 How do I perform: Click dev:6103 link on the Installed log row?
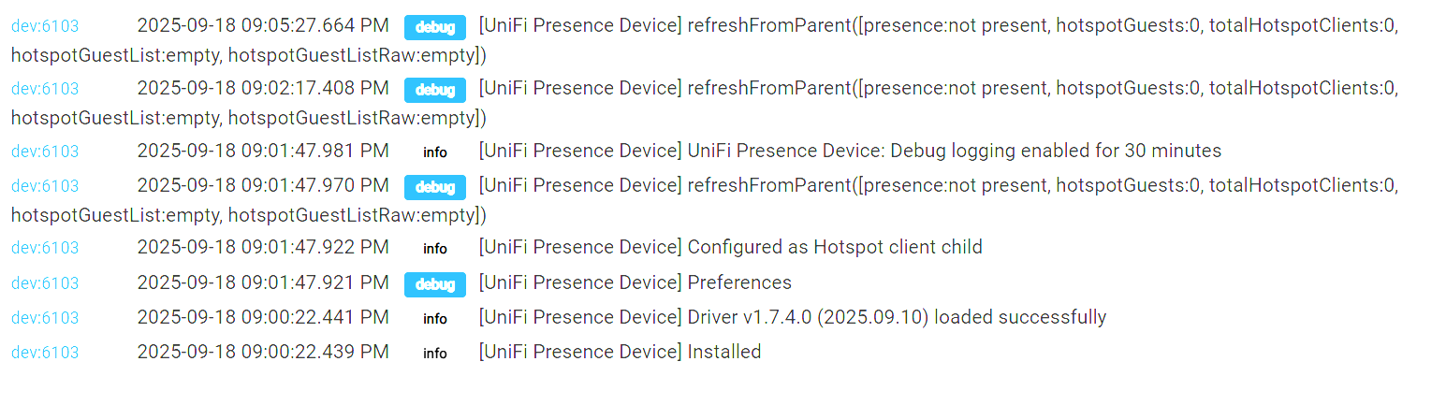tap(45, 353)
